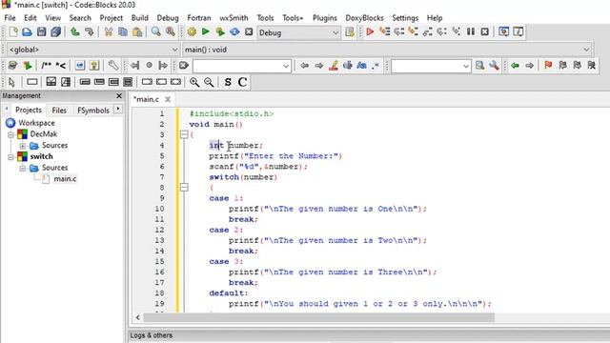Image resolution: width=610 pixels, height=343 pixels.
Task: Fold the switch block at line 8
Action: (x=184, y=188)
